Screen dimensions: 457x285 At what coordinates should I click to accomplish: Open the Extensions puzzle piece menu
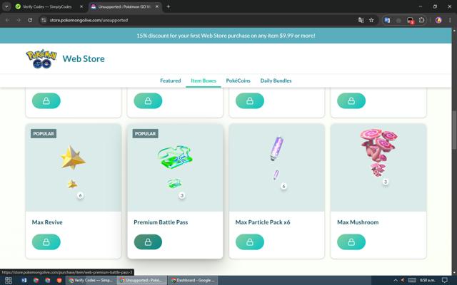pos(421,20)
